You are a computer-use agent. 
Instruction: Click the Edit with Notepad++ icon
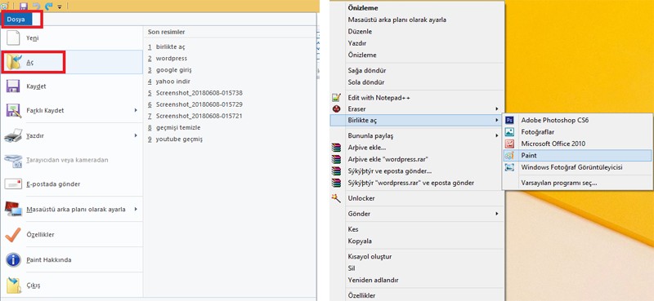336,98
